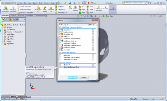Open the Tools menu
The image size is (167, 101).
tap(41, 3)
